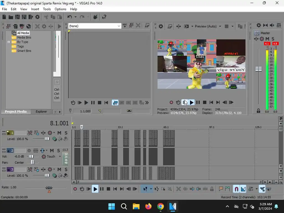
Task: Open the Insert menu
Action: tap(35, 9)
